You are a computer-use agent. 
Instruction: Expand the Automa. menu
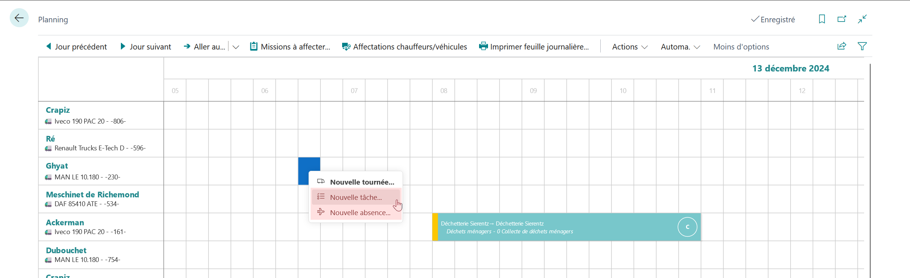(x=680, y=47)
